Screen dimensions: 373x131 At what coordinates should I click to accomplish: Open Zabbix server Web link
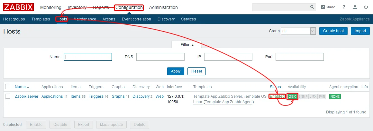coord(159,96)
